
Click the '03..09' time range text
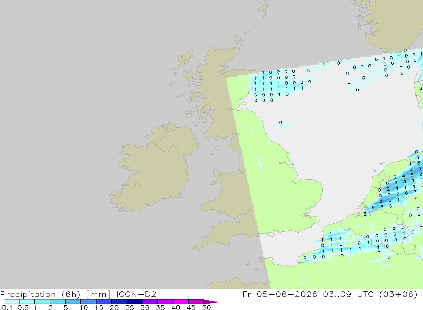337,294
